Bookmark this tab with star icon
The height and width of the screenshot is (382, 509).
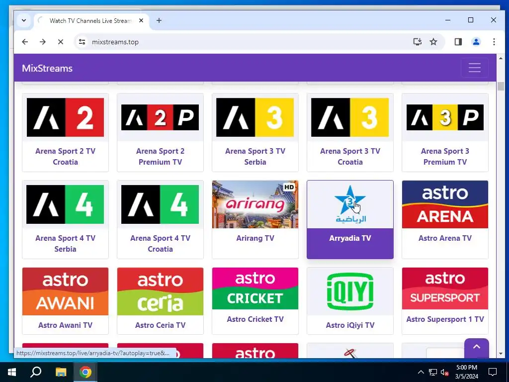pos(433,42)
